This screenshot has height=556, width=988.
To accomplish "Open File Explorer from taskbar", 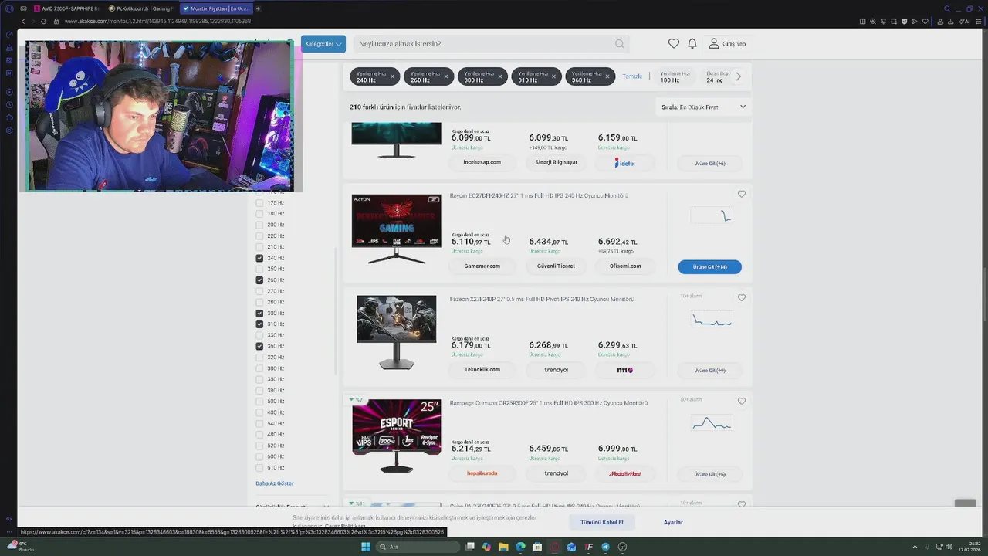I will coord(503,547).
